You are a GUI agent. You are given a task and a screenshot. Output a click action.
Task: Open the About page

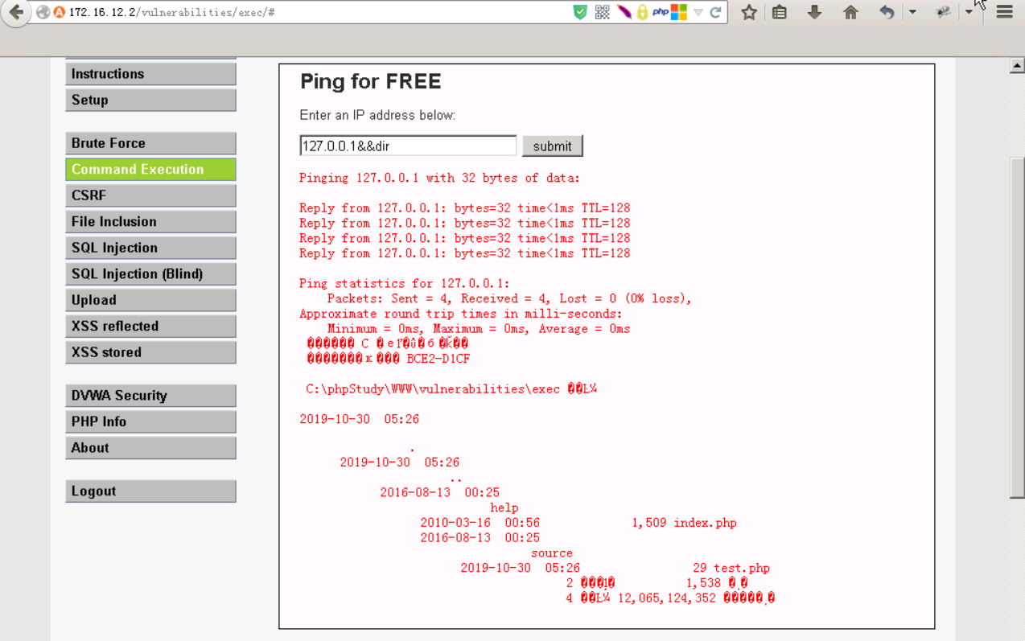(150, 448)
